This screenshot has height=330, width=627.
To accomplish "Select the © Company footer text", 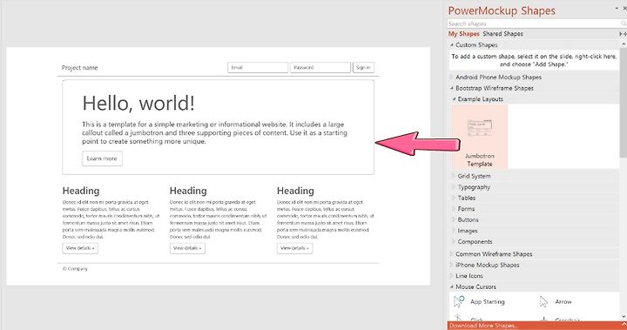I will click(75, 269).
